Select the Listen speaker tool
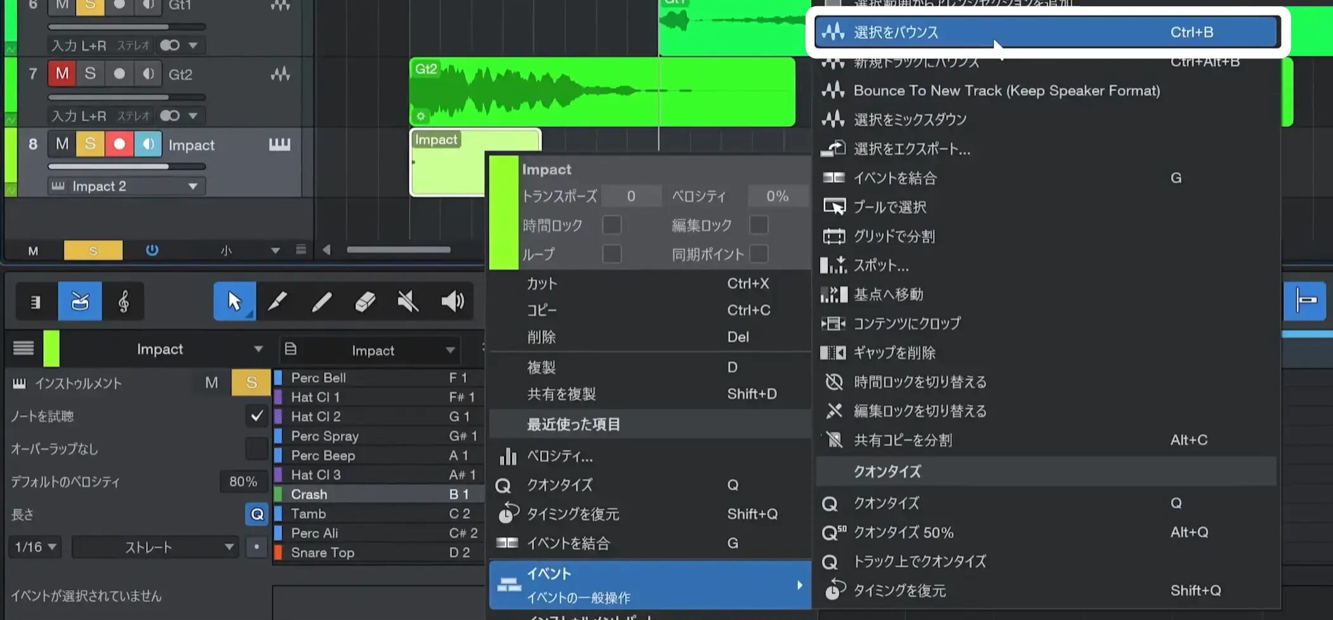Screen dimensions: 1333x620 (x=452, y=301)
